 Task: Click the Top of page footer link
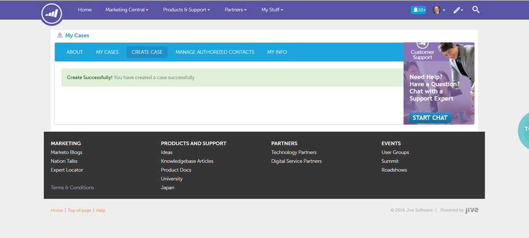pyautogui.click(x=79, y=210)
